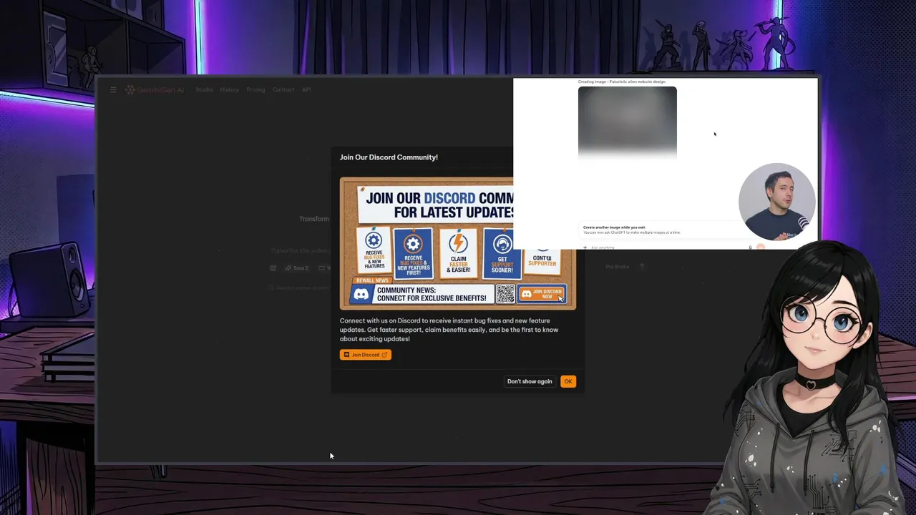916x515 pixels.
Task: Click 'Creating image - Futuristic alien website design' text
Action: [622, 82]
